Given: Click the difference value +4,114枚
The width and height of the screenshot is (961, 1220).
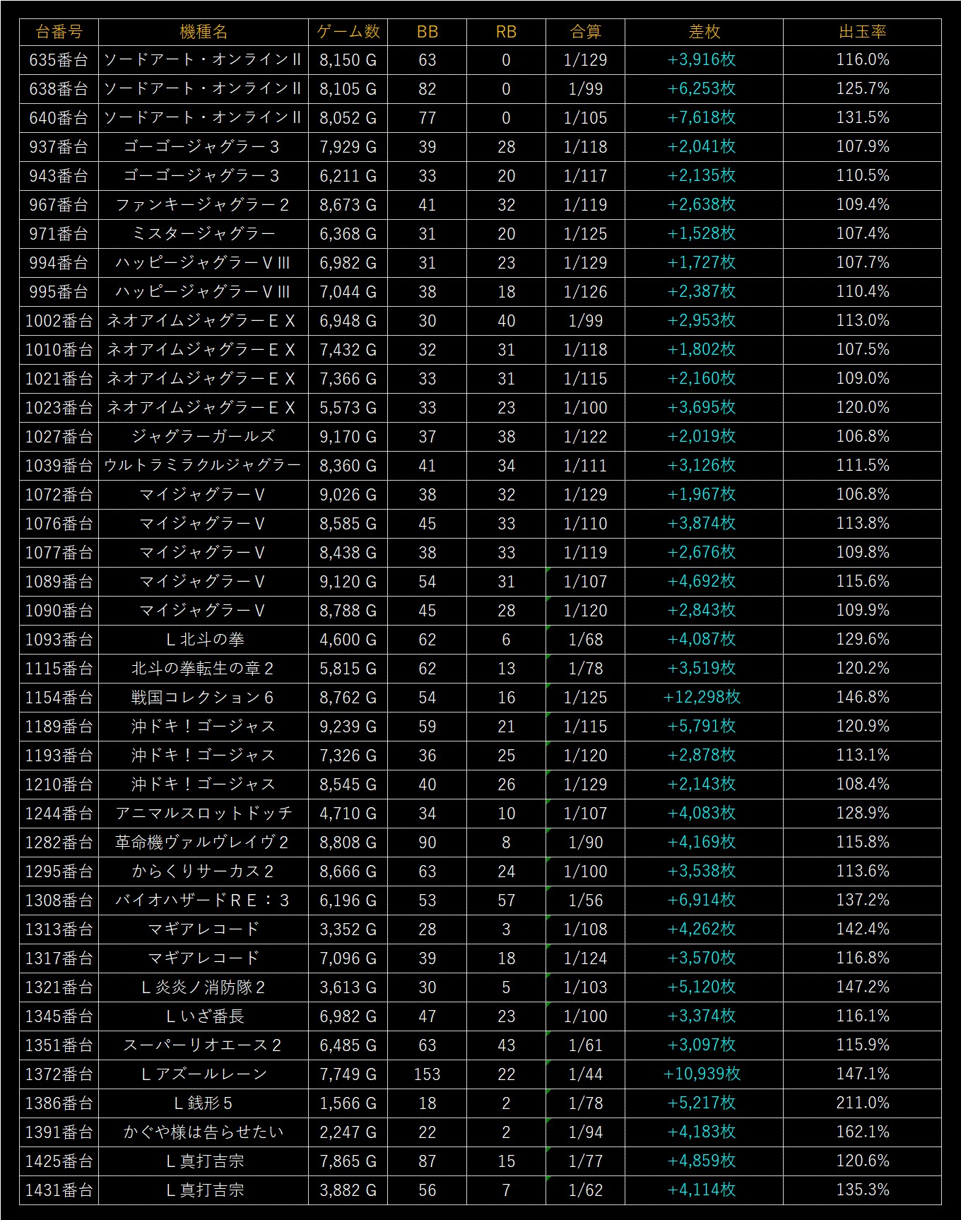Looking at the screenshot, I should [702, 1190].
